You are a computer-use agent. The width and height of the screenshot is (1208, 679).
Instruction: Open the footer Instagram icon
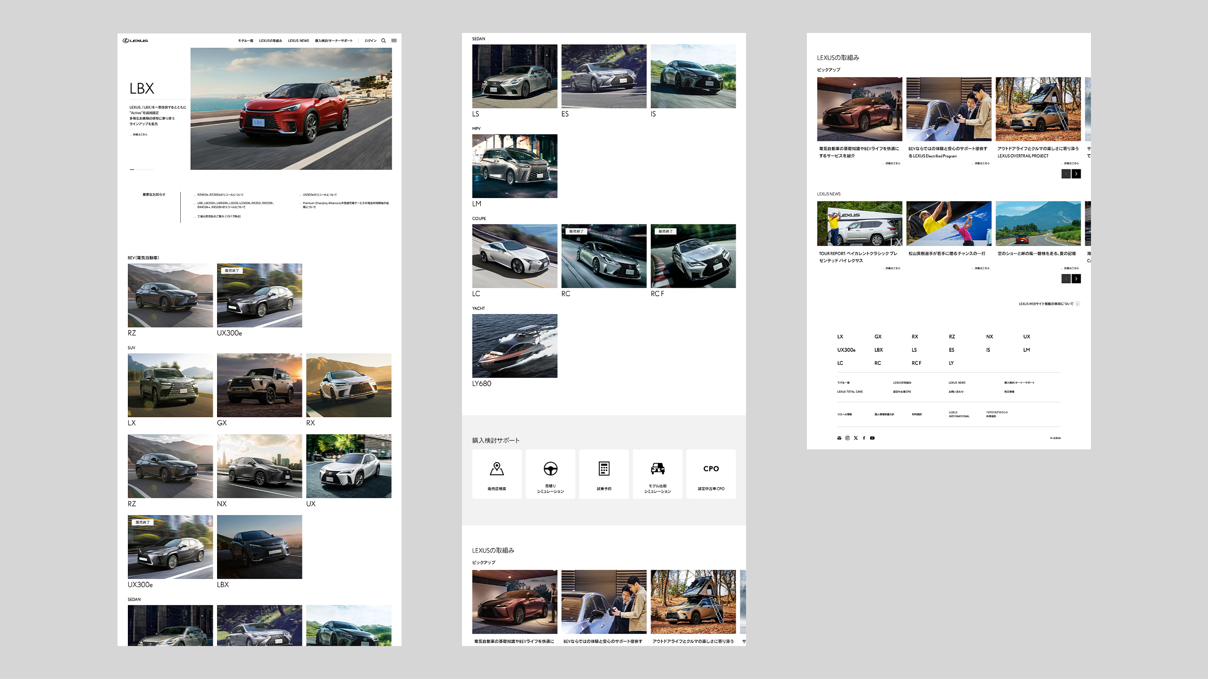coord(847,438)
